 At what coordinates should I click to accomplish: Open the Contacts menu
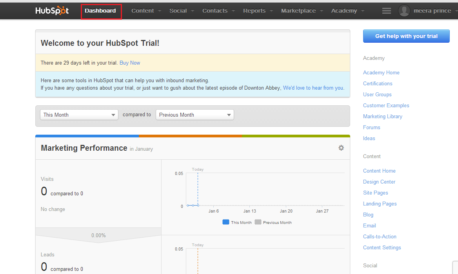(218, 11)
